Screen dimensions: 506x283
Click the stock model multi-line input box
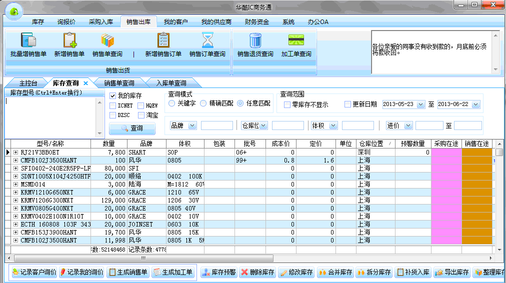[51, 117]
